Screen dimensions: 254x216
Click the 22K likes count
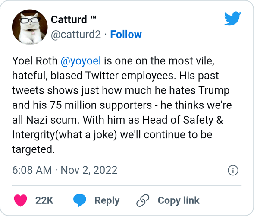44,200
